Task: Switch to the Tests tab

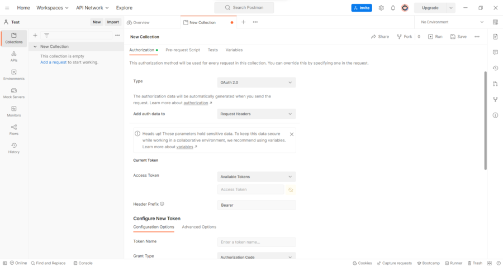Action: coord(213,50)
